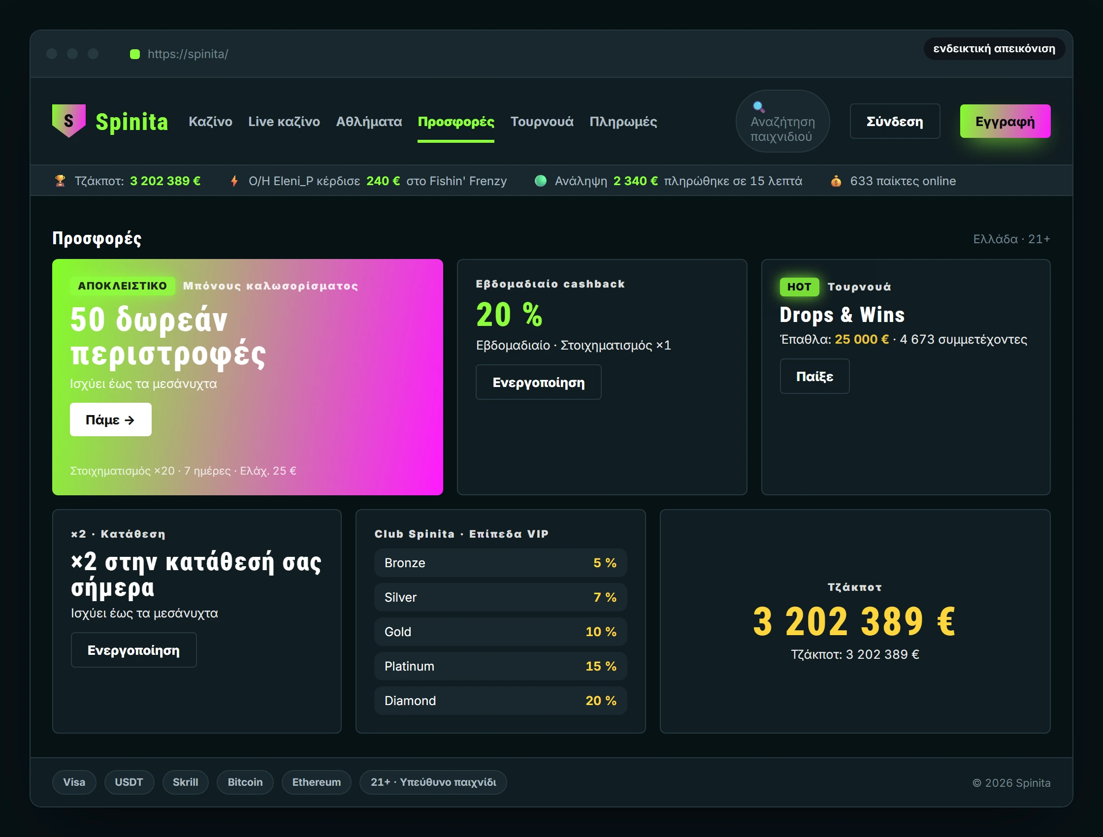The image size is (1103, 837).
Task: Click the Spinita shield logo icon
Action: 69,121
